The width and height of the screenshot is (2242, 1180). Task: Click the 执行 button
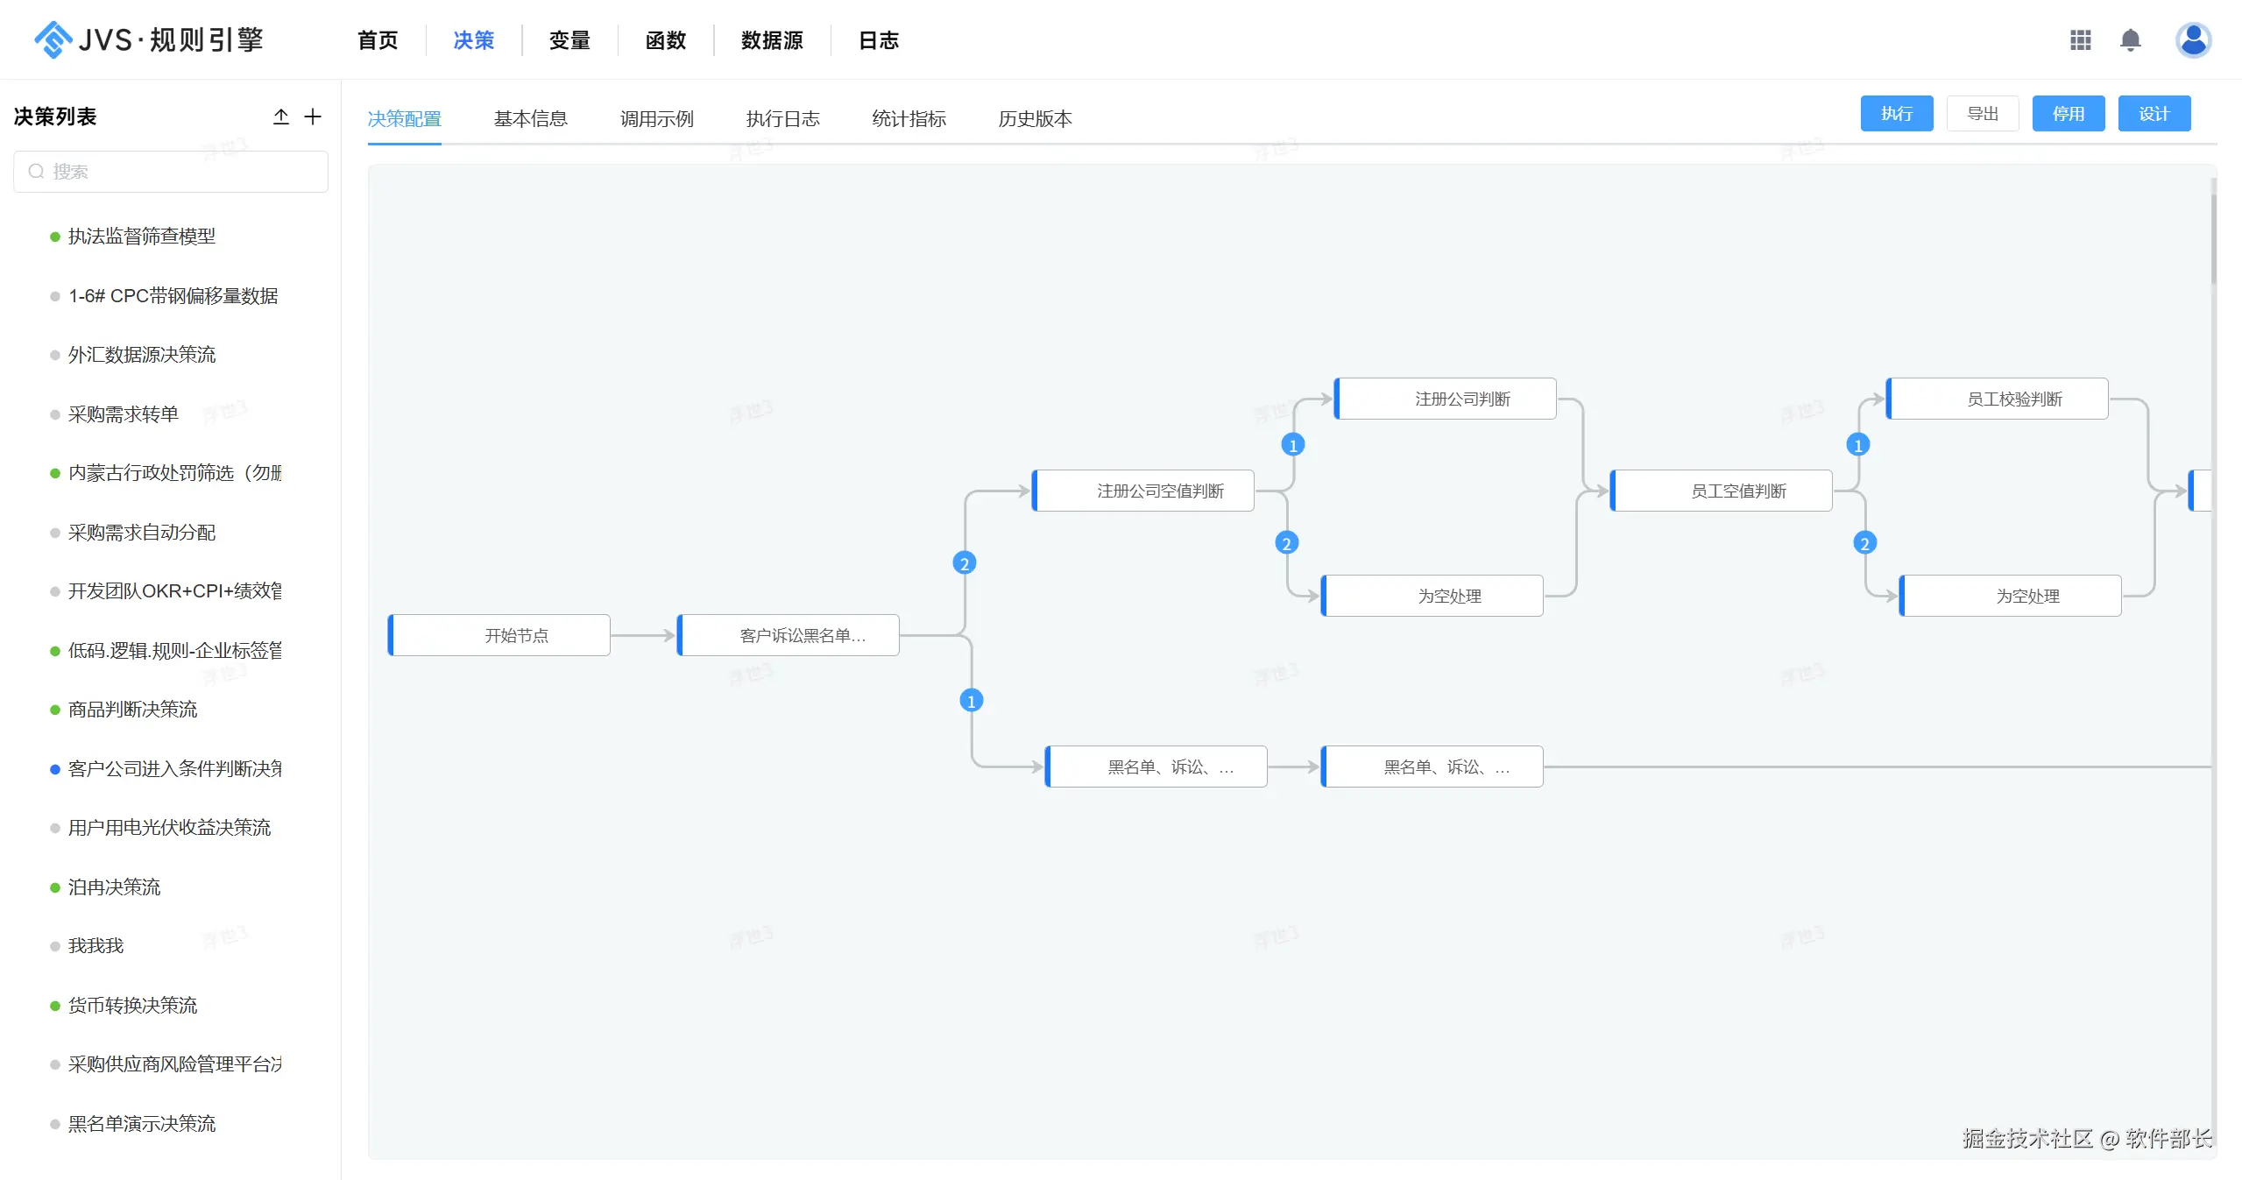pos(1896,114)
